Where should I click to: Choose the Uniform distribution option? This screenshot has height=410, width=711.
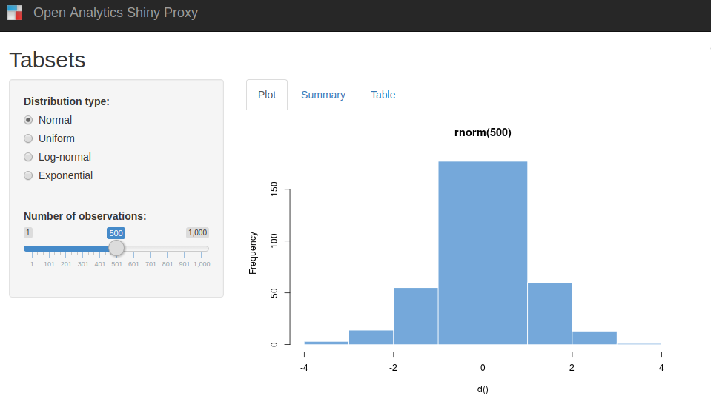29,138
